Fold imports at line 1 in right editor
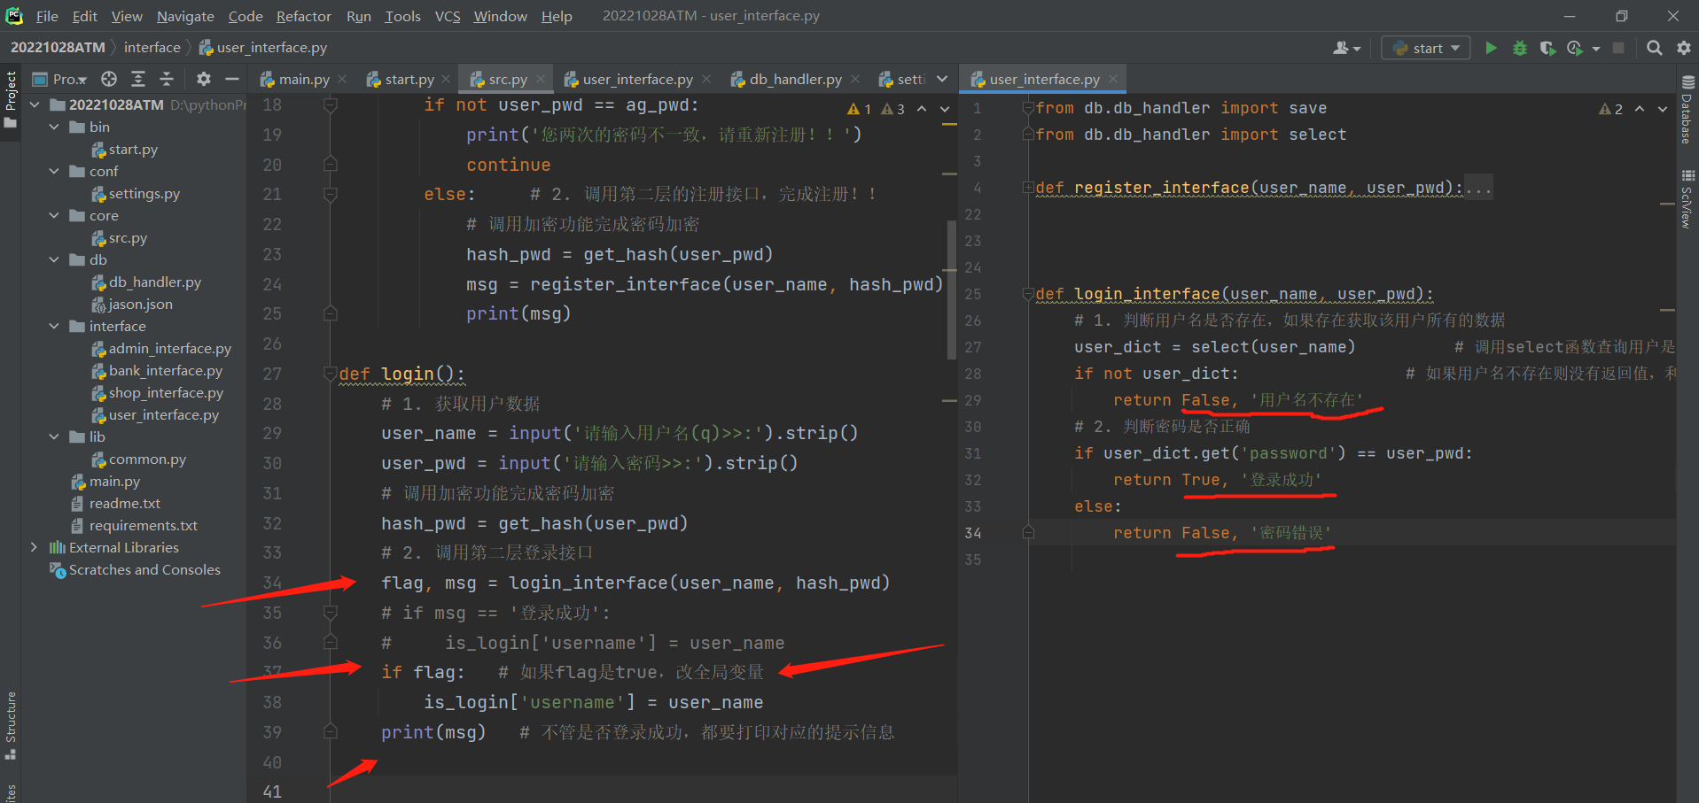Image resolution: width=1699 pixels, height=803 pixels. click(1028, 108)
